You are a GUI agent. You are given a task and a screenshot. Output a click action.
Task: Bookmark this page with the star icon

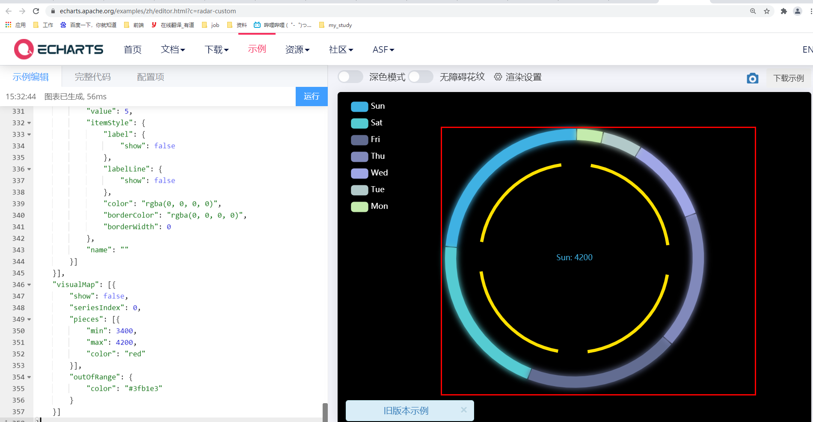(767, 11)
